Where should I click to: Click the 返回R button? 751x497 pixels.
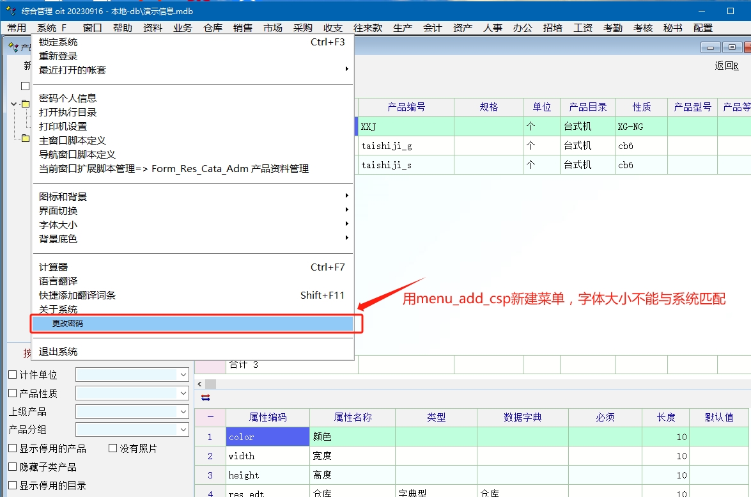point(726,65)
